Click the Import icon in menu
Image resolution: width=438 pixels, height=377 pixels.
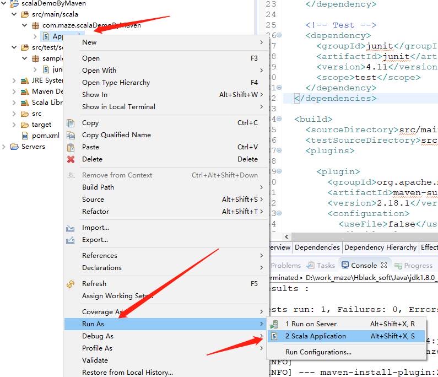pyautogui.click(x=71, y=228)
